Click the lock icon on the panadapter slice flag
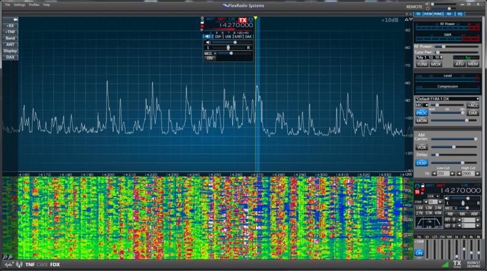Screen dimensions: 487x271 coord(202,23)
